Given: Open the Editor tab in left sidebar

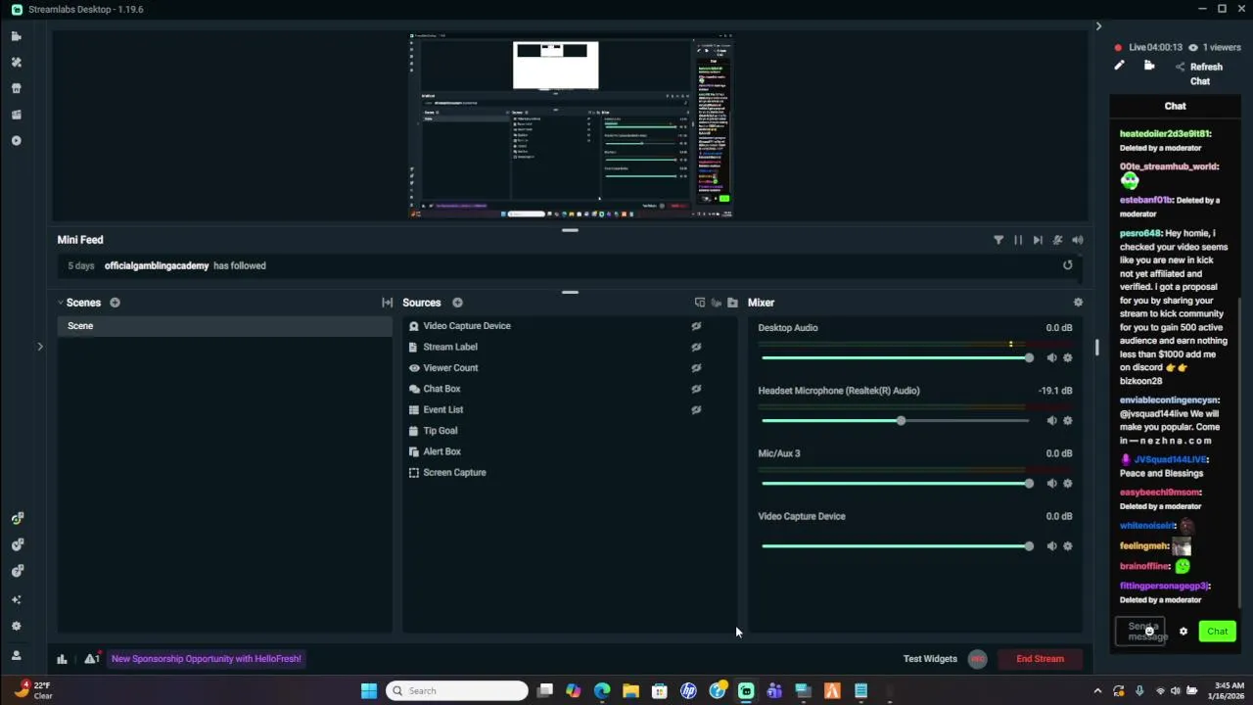Looking at the screenshot, I should coord(16,36).
